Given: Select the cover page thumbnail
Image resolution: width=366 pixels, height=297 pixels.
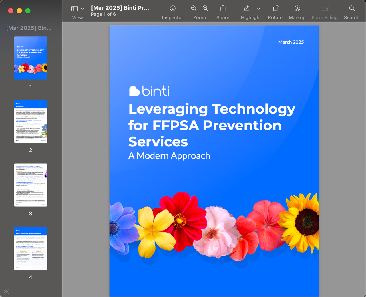Looking at the screenshot, I should [31, 58].
